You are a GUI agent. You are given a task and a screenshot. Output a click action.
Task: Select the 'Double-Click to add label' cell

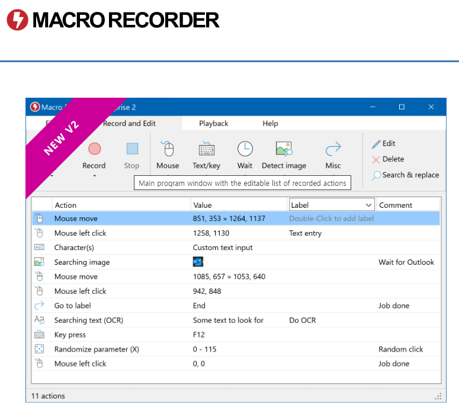tap(332, 218)
